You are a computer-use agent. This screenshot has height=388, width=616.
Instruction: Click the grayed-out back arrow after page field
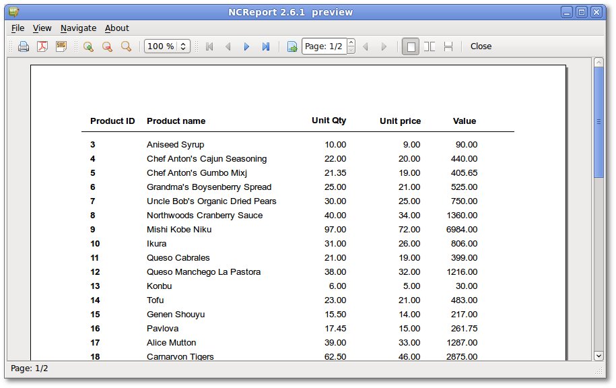pos(366,46)
